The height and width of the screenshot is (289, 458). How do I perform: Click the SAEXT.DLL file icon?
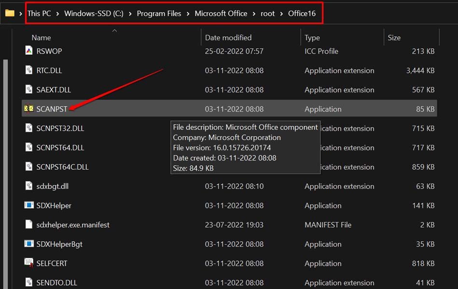pos(29,90)
